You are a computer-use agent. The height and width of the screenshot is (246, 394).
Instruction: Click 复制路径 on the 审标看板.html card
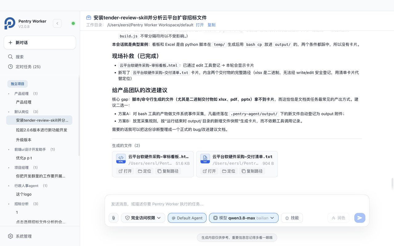(168, 171)
